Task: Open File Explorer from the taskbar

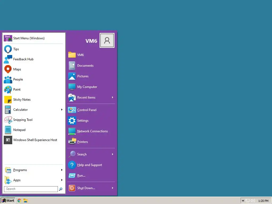Action: [25, 201]
